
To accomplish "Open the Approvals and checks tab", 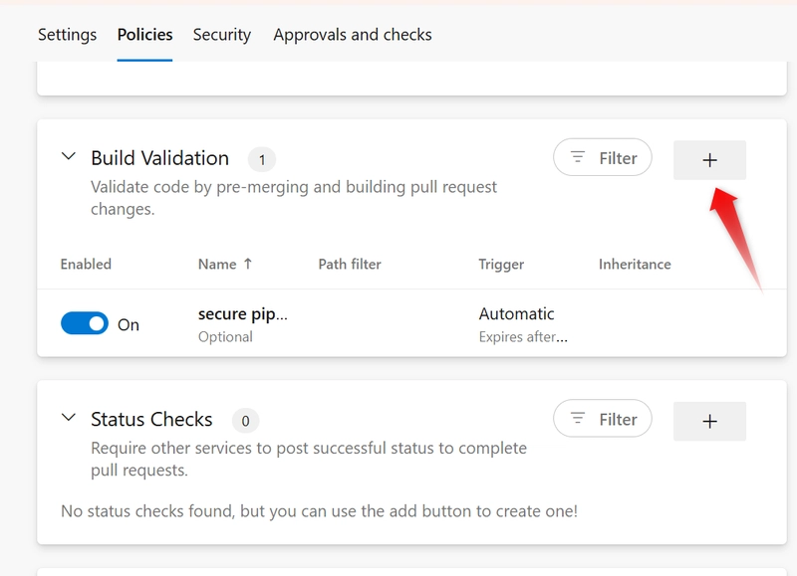I will pos(353,35).
